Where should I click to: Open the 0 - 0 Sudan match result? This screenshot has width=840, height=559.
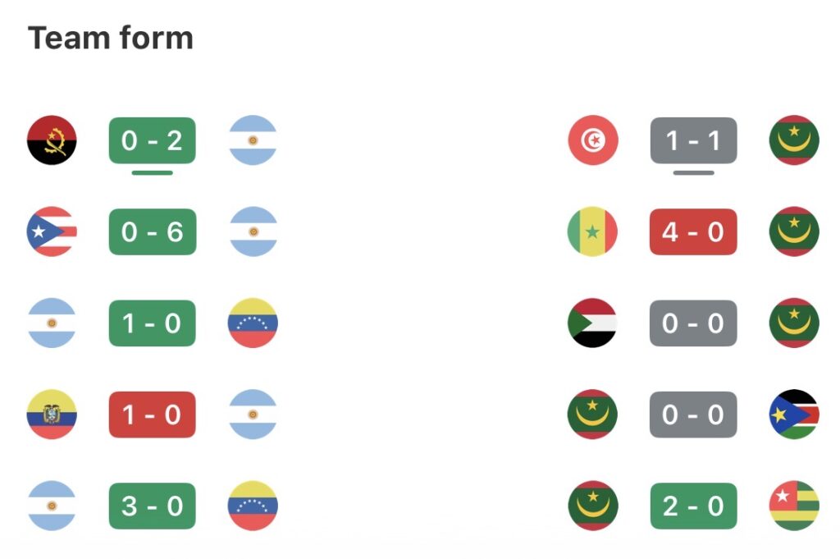coord(693,323)
